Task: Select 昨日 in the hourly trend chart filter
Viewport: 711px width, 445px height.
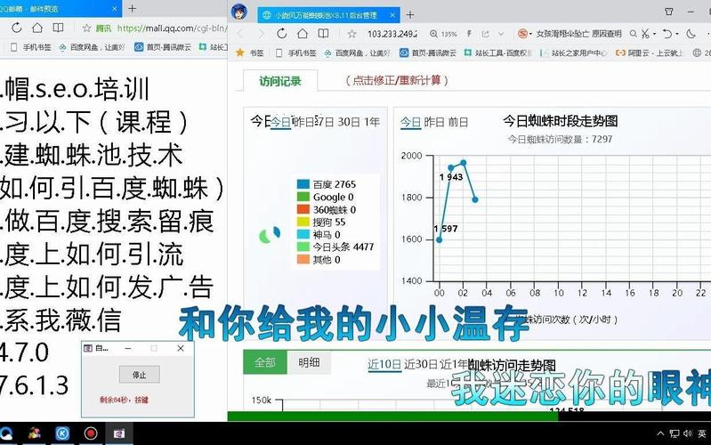Action: click(434, 122)
